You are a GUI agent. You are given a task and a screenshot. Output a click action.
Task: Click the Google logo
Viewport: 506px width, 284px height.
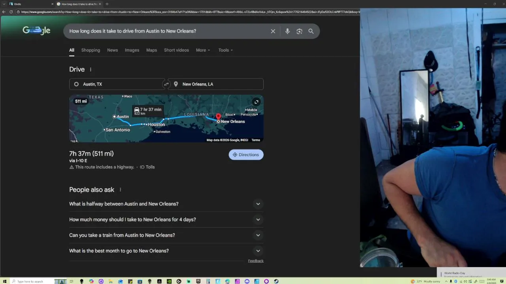(x=36, y=30)
